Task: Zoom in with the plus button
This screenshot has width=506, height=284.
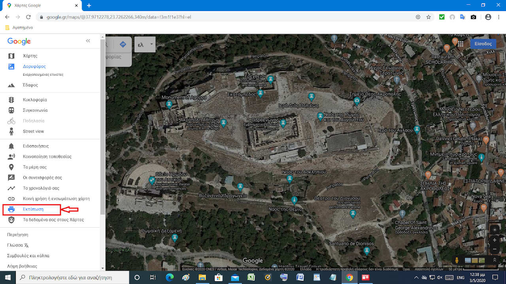Action: click(x=495, y=240)
